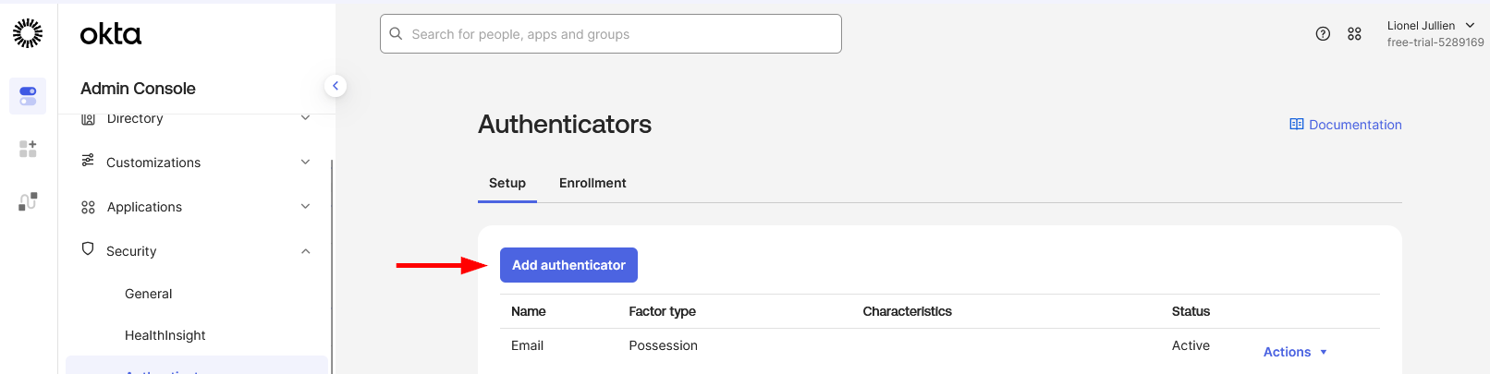Viewport: 1490px width, 374px height.
Task: Expand the Directory menu chevron
Action: (x=305, y=118)
